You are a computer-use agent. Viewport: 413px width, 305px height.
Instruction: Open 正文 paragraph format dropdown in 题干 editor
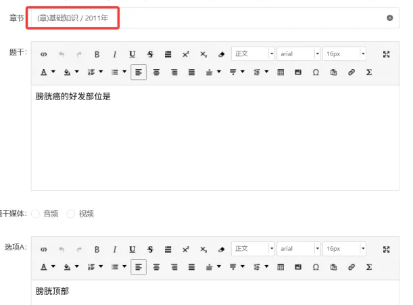pos(253,54)
